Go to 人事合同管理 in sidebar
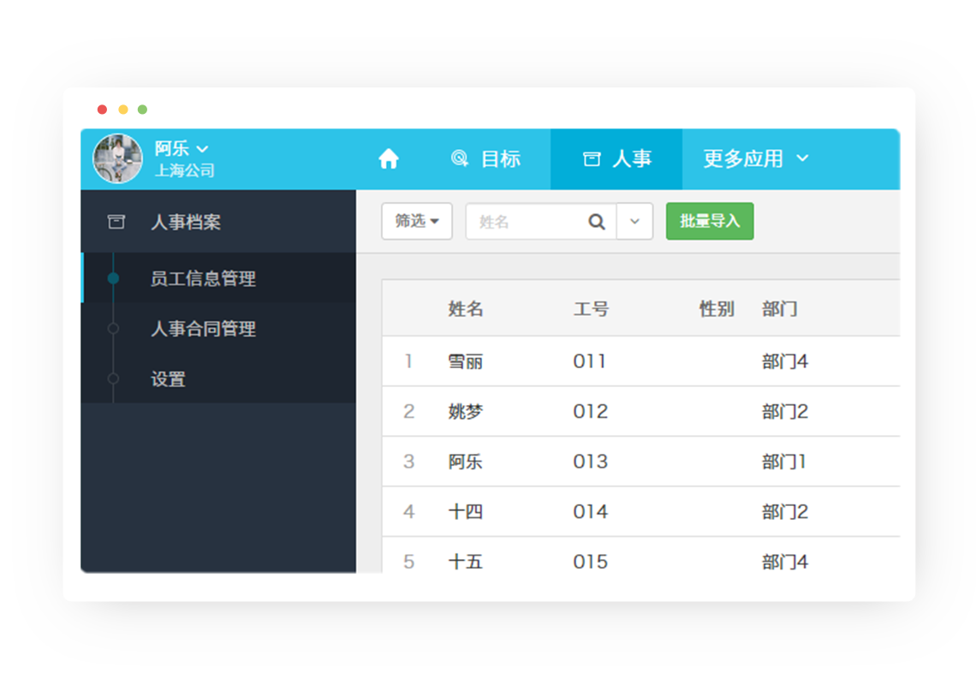Screen dimensions: 976x685 (x=203, y=329)
